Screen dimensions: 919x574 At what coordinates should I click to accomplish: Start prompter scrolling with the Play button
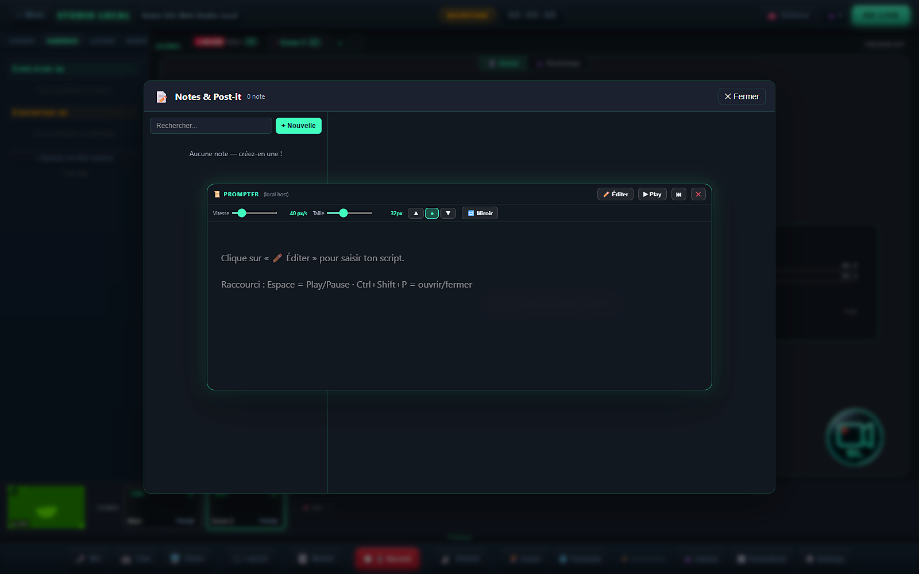pyautogui.click(x=652, y=195)
